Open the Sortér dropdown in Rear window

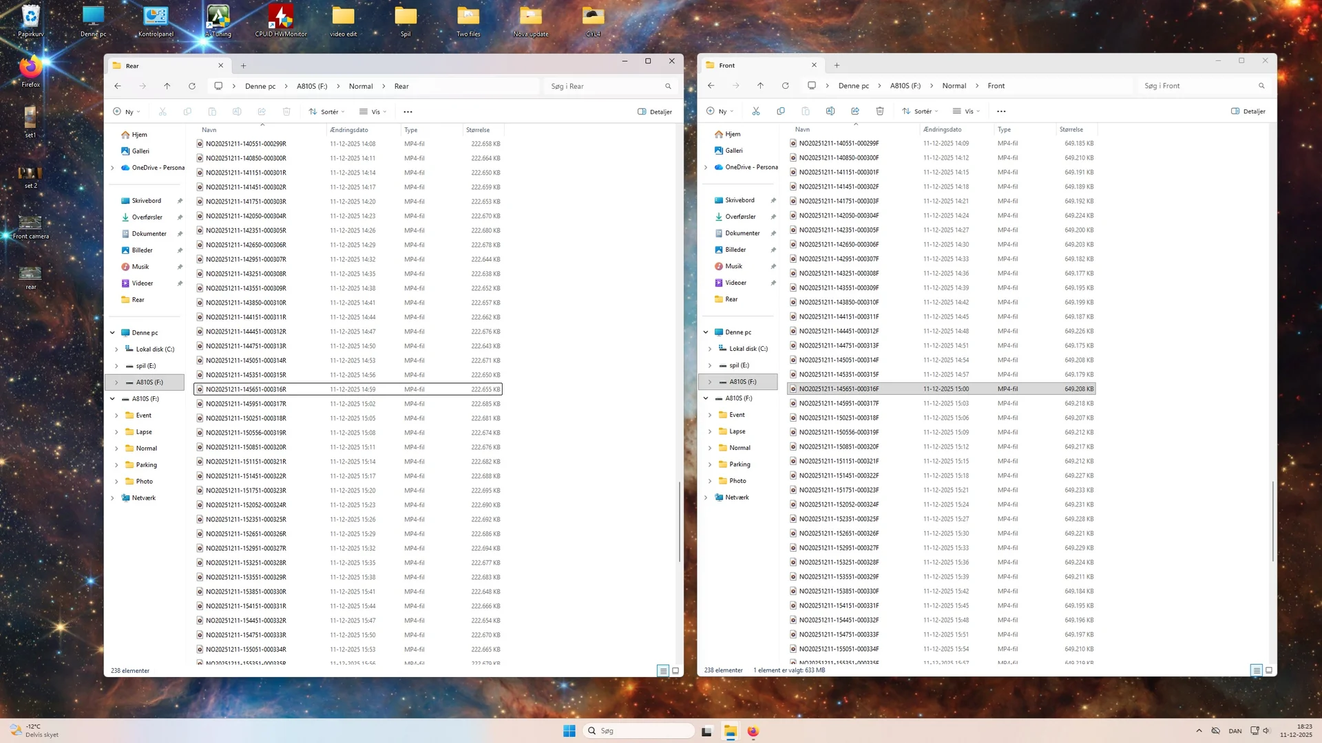tap(327, 111)
